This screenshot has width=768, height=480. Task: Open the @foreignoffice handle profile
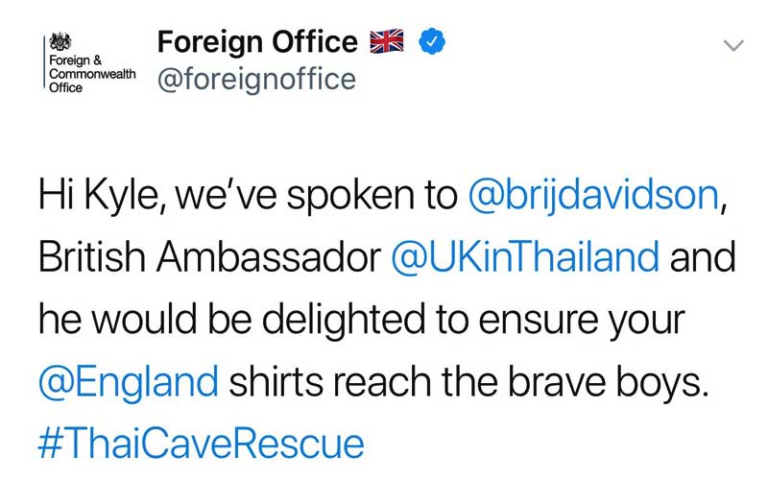point(256,80)
